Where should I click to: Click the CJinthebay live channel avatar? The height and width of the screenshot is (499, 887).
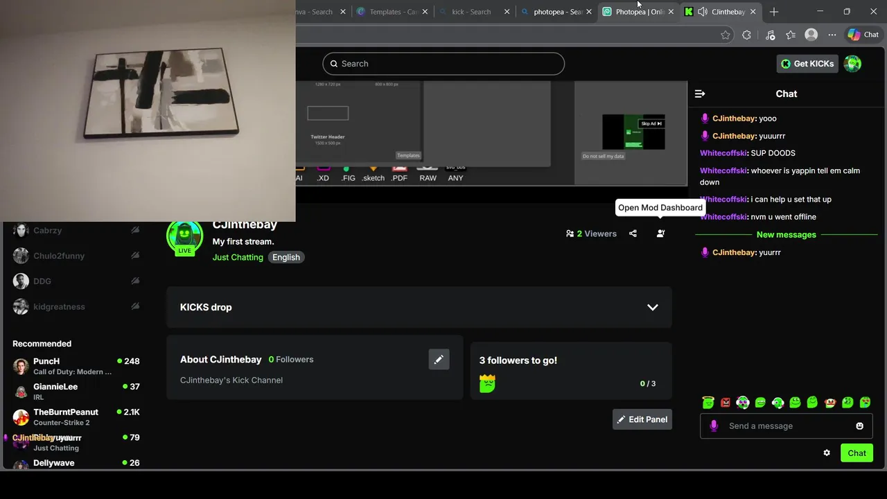click(184, 236)
